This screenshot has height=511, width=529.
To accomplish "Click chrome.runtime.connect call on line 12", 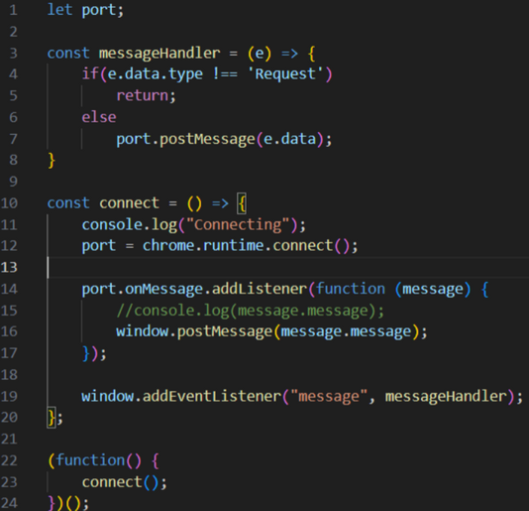I will pyautogui.click(x=238, y=246).
